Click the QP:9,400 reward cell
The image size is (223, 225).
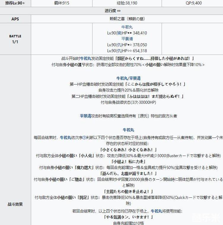[192, 3]
